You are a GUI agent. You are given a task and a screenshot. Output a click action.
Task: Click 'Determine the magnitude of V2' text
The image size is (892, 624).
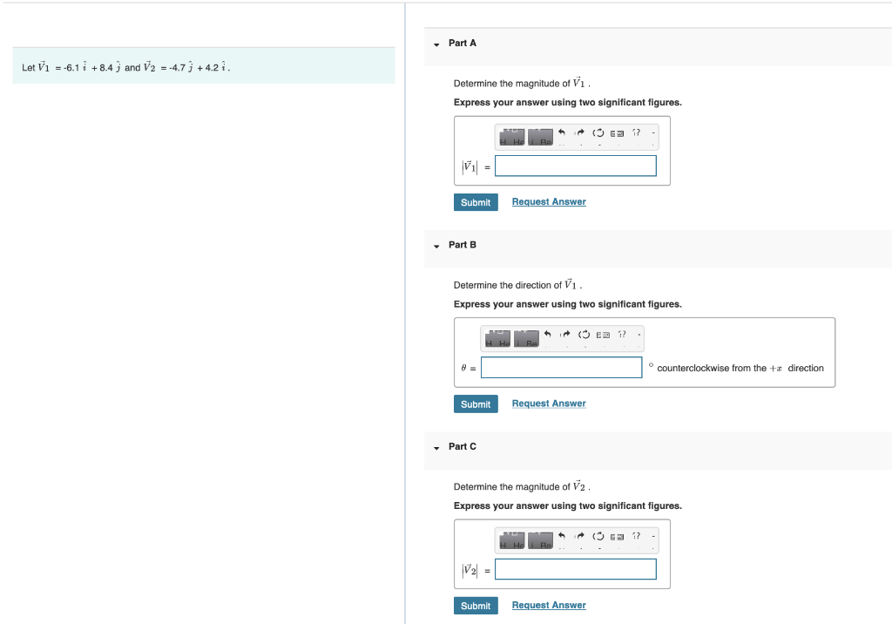point(522,486)
